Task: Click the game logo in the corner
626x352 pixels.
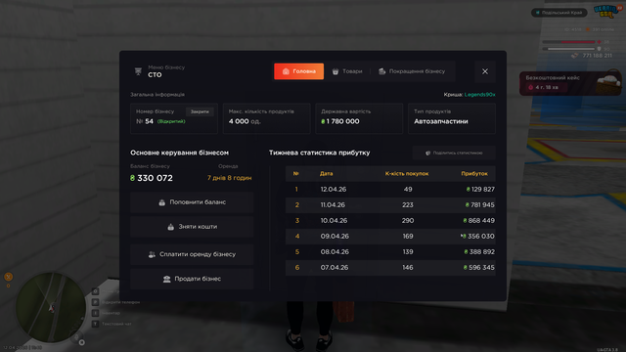Action: coord(606,11)
